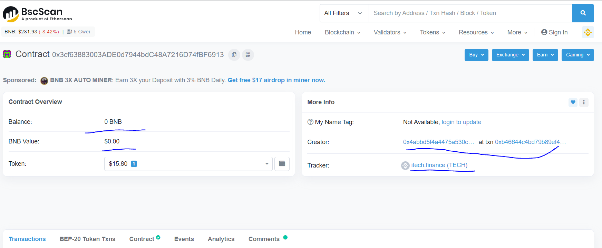Screen dimensions: 602x248
Task: Click the contract address 0x3cf6...6913 text
Action: click(138, 55)
